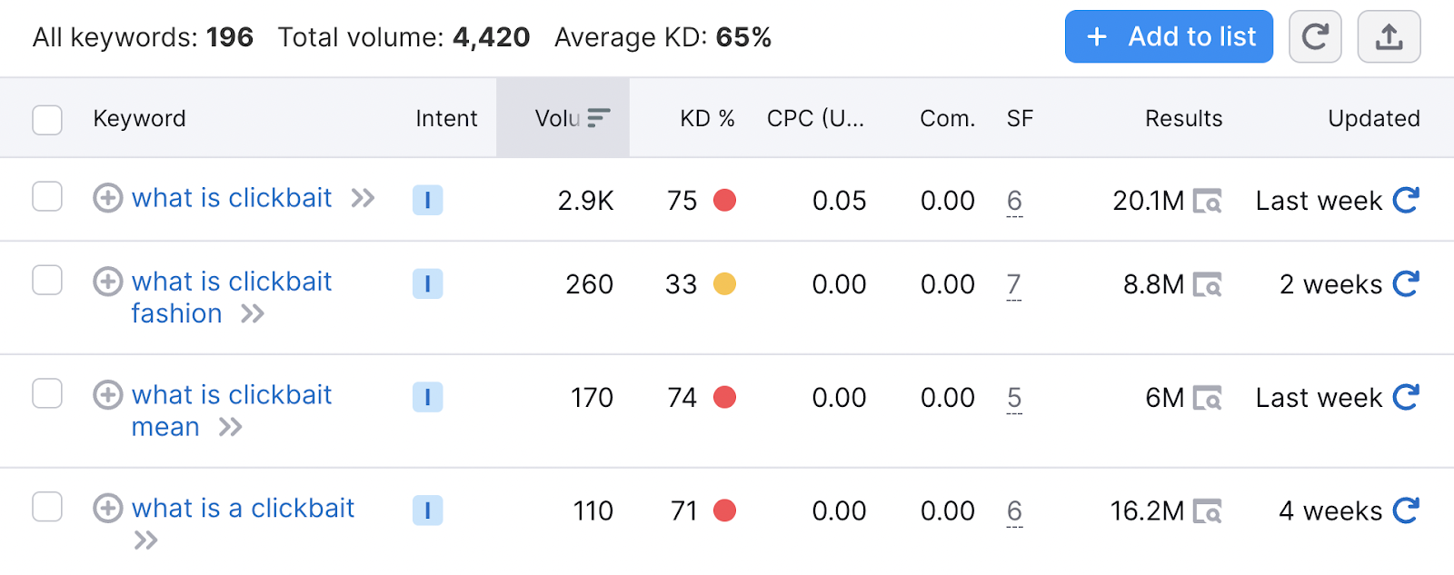1454x575 pixels.
Task: Select the export icon in the top toolbar
Action: click(x=1389, y=36)
